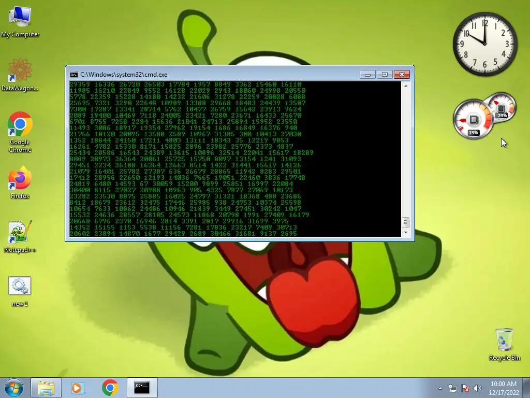Open Windows Media Player from taskbar
The height and width of the screenshot is (398, 530).
pyautogui.click(x=78, y=388)
